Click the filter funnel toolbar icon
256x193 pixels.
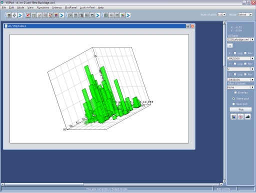[x=117, y=15]
